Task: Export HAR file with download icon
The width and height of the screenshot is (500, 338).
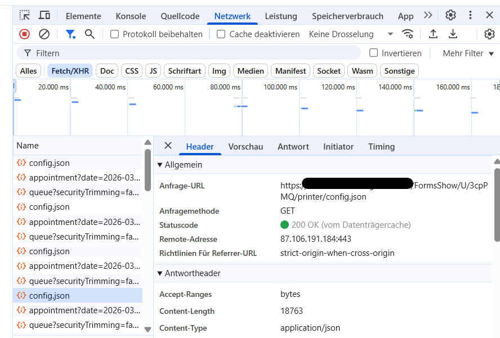Action: [x=453, y=34]
